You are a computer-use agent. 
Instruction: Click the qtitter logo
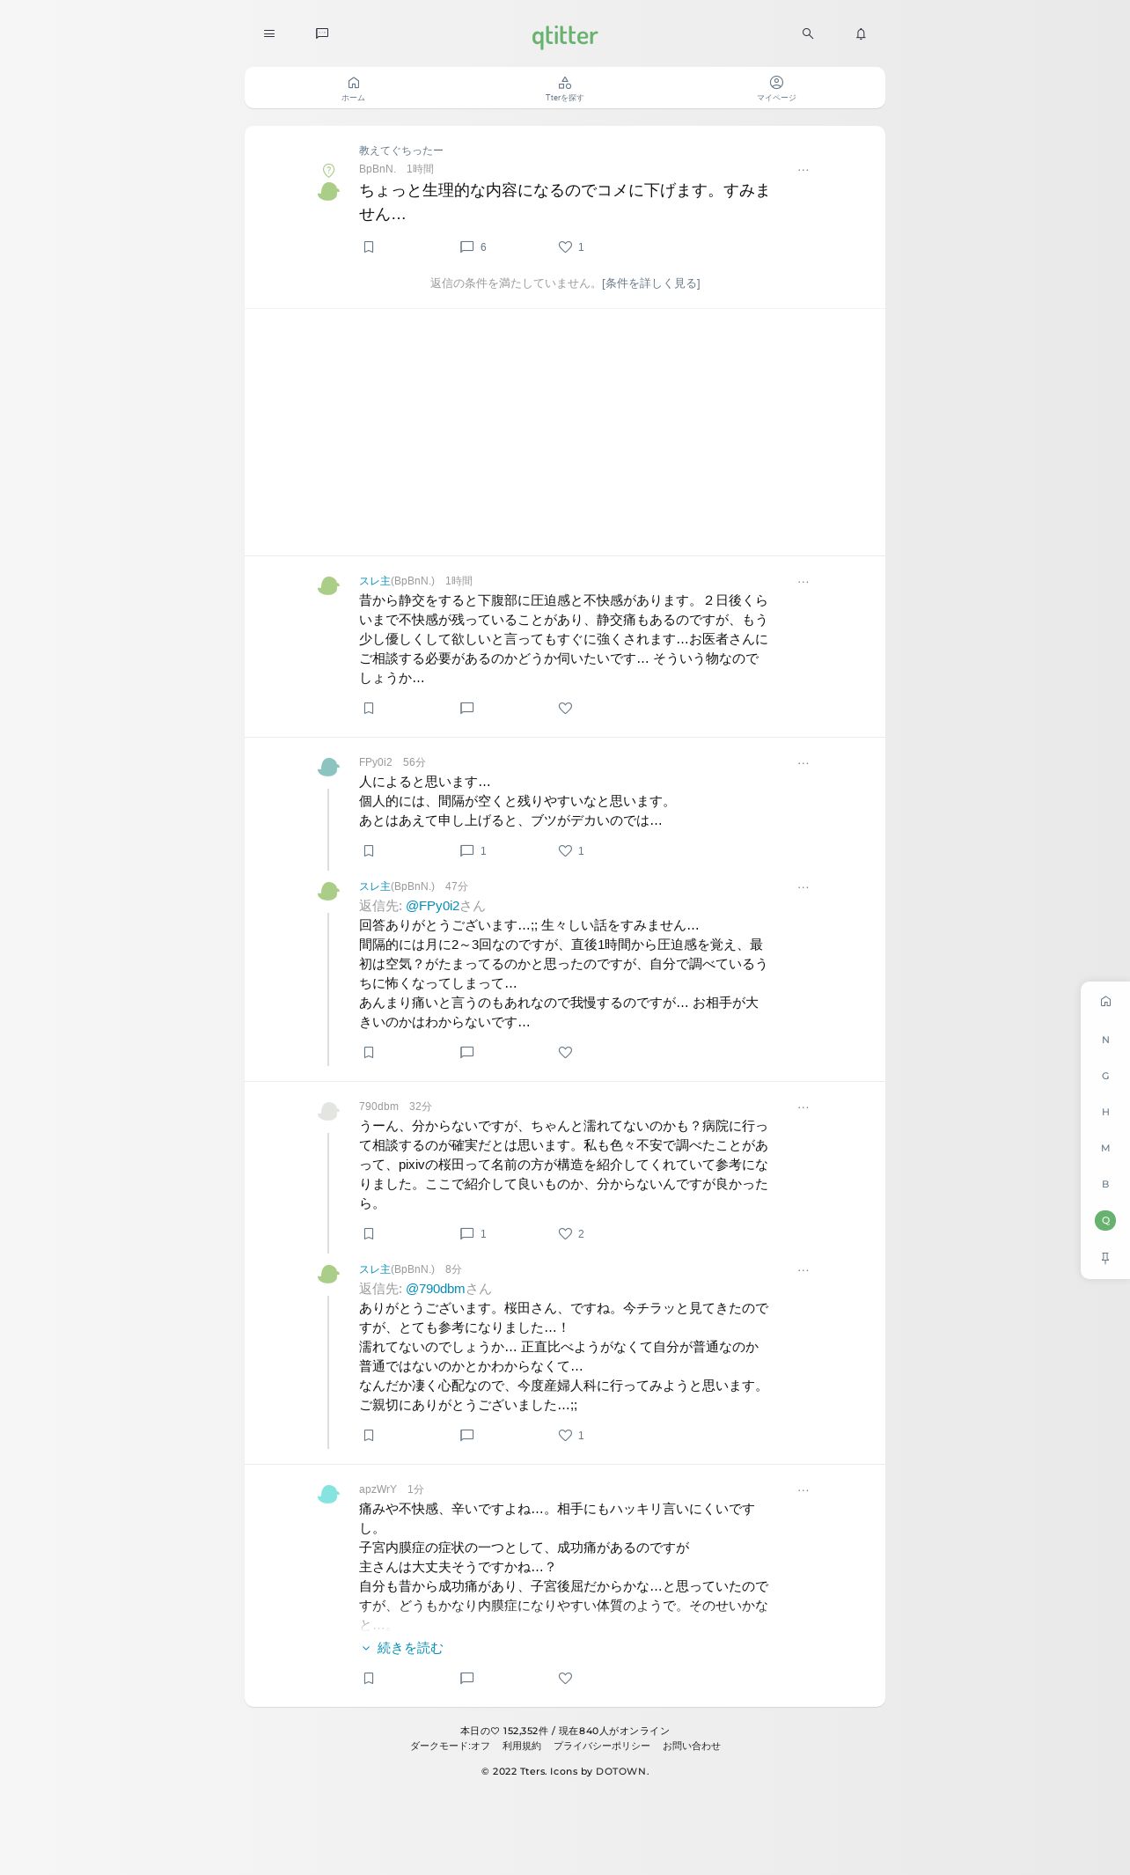point(565,36)
